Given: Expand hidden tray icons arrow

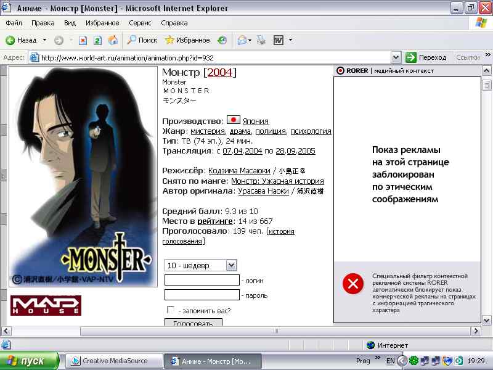Looking at the screenshot, I should tap(402, 361).
